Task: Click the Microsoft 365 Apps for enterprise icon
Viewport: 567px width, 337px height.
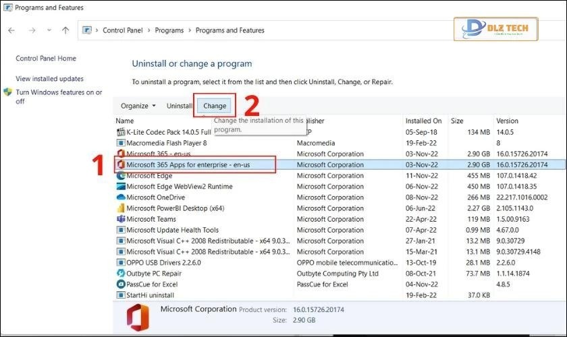Action: [122, 164]
